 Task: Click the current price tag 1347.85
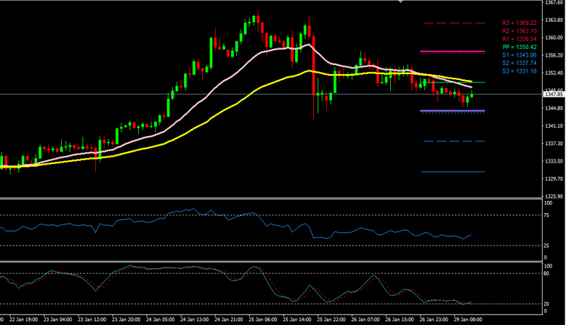pos(555,94)
